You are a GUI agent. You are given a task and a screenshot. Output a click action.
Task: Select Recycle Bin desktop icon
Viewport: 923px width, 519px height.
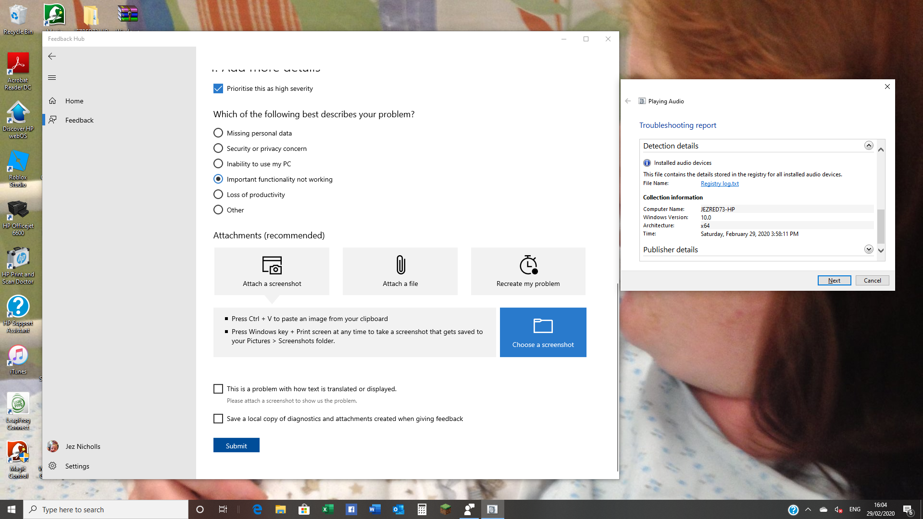(18, 20)
